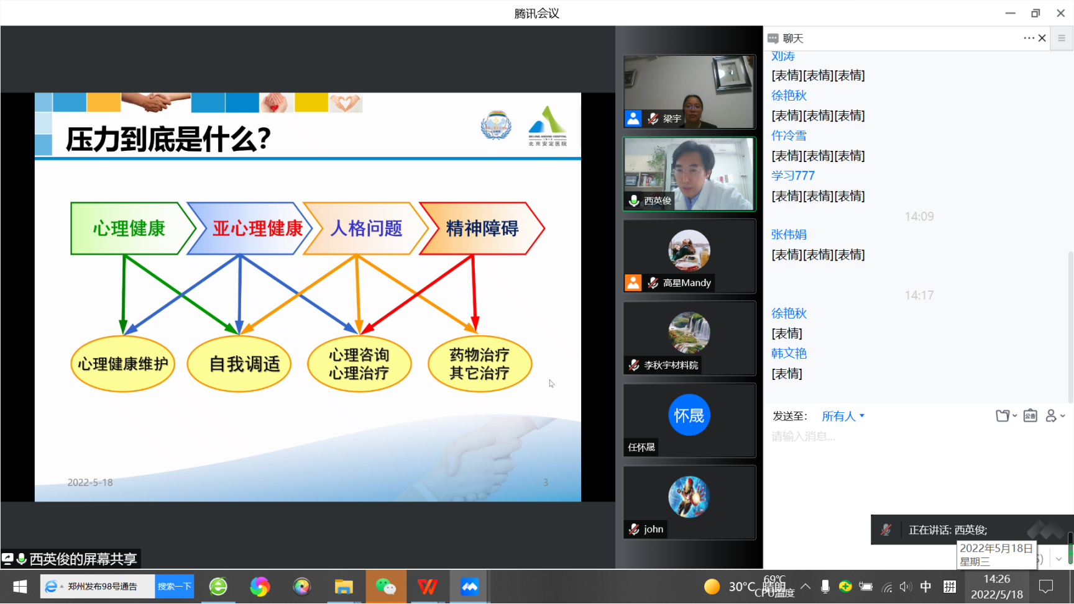
Task: Select 西英俊's active speaker video thumbnail
Action: click(x=689, y=174)
